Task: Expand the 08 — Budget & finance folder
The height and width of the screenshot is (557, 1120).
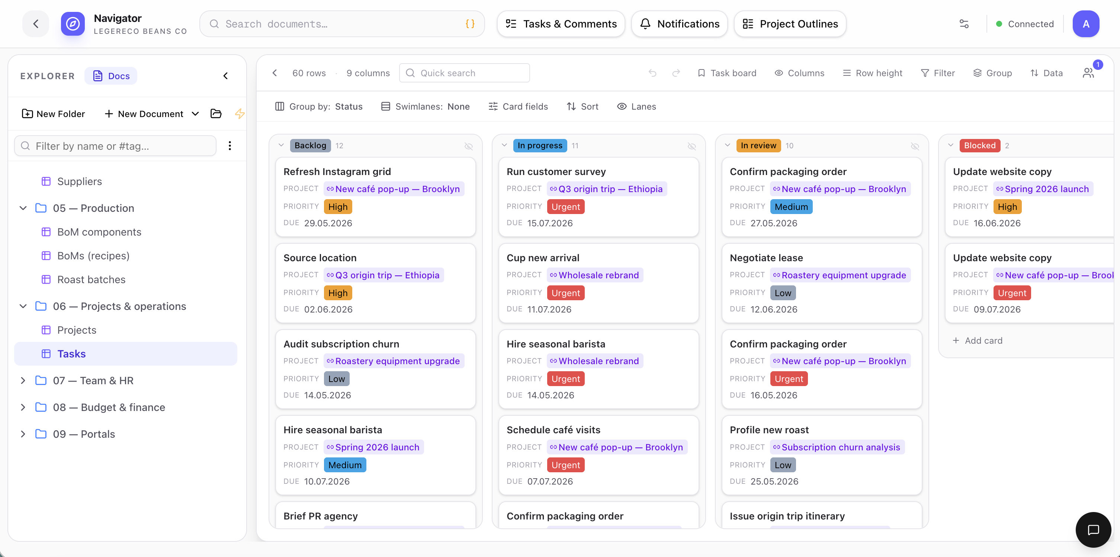Action: click(23, 408)
